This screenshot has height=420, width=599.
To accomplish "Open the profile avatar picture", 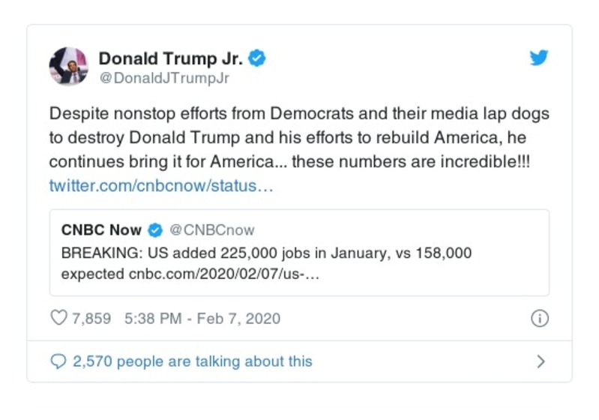I will tap(69, 66).
